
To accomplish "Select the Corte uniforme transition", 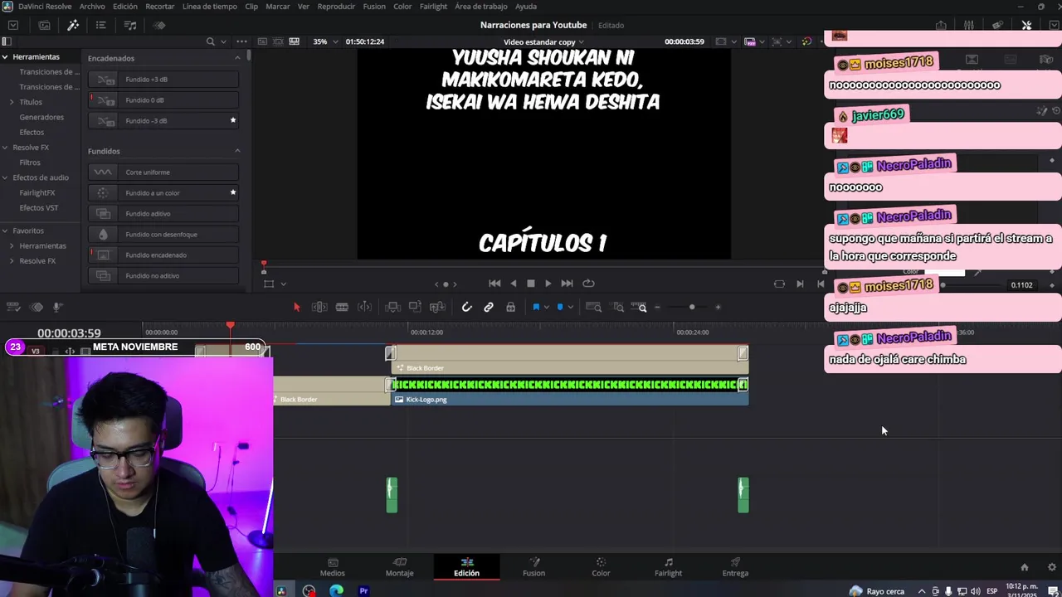I will [163, 172].
